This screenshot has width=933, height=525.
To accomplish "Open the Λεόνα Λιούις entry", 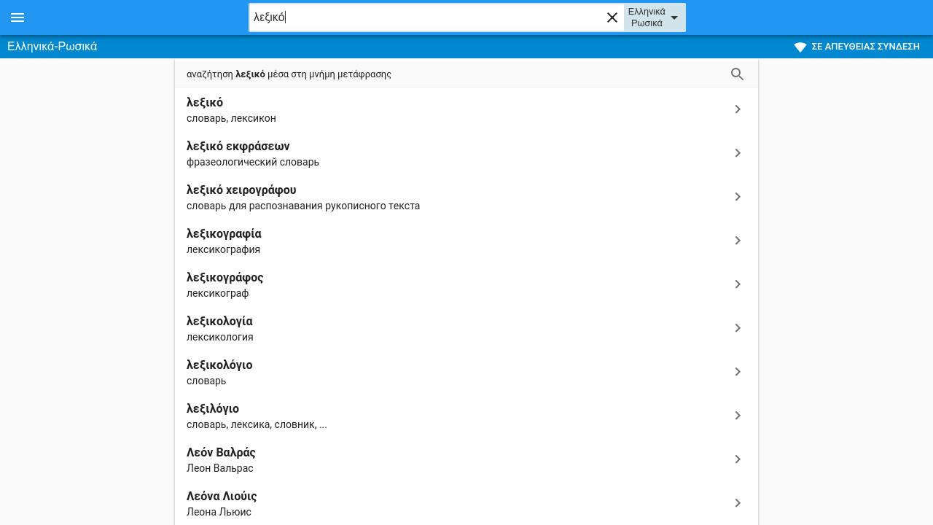I will click(466, 503).
